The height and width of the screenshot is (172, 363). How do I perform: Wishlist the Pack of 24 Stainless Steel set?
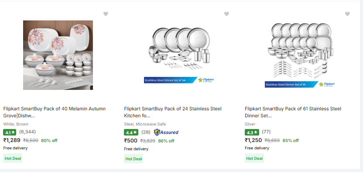226,14
